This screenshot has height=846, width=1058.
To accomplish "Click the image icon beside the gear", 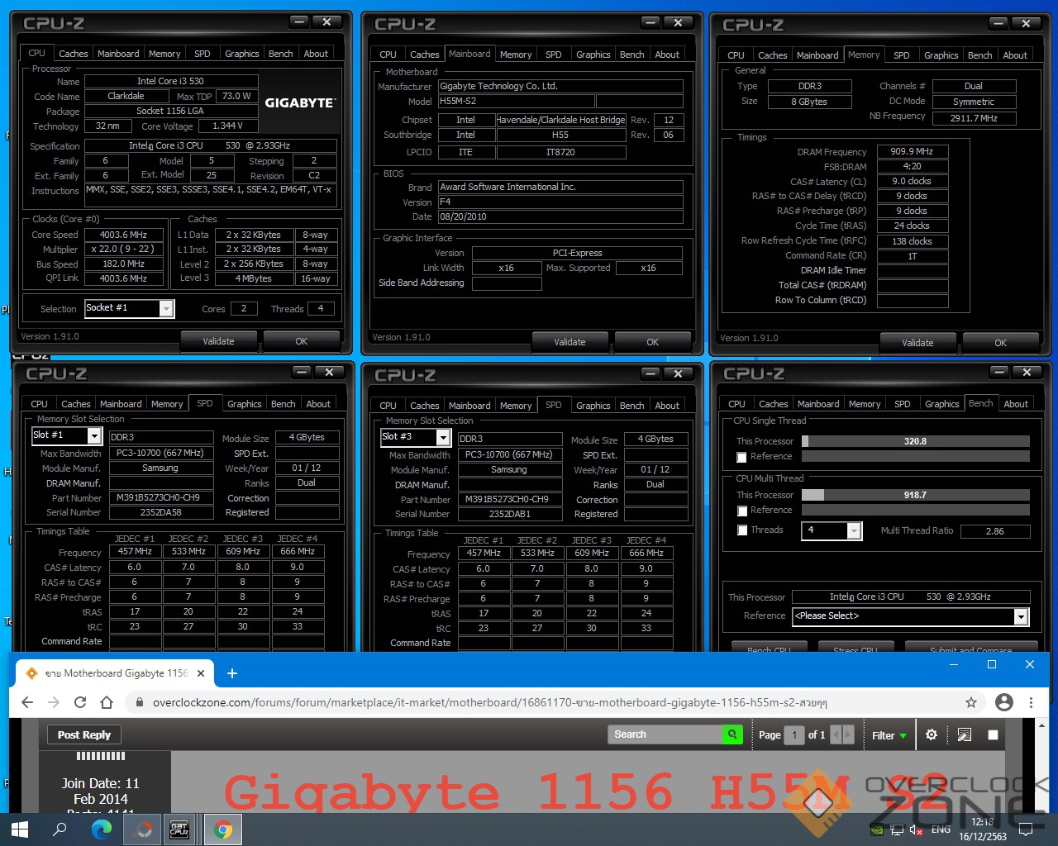I will click(x=964, y=734).
